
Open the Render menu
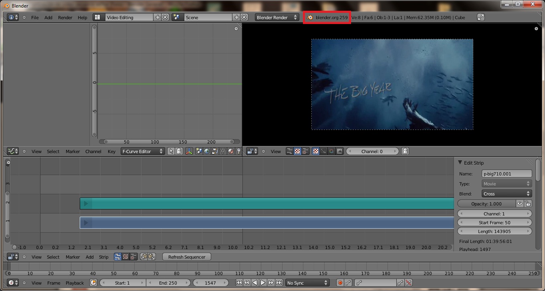(x=65, y=17)
